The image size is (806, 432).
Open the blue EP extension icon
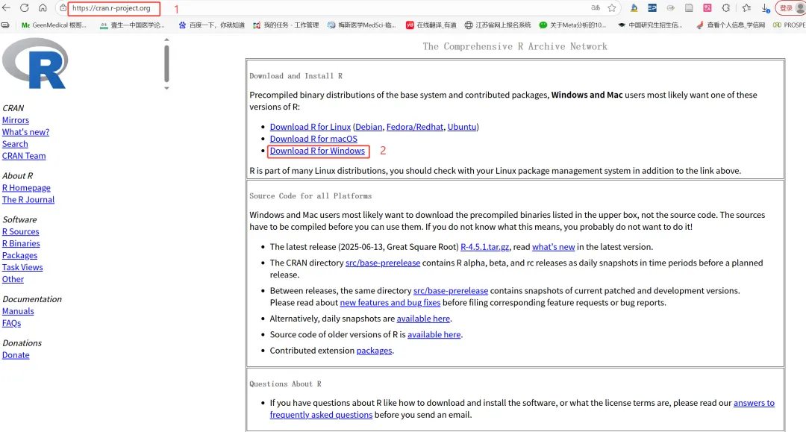tap(652, 7)
